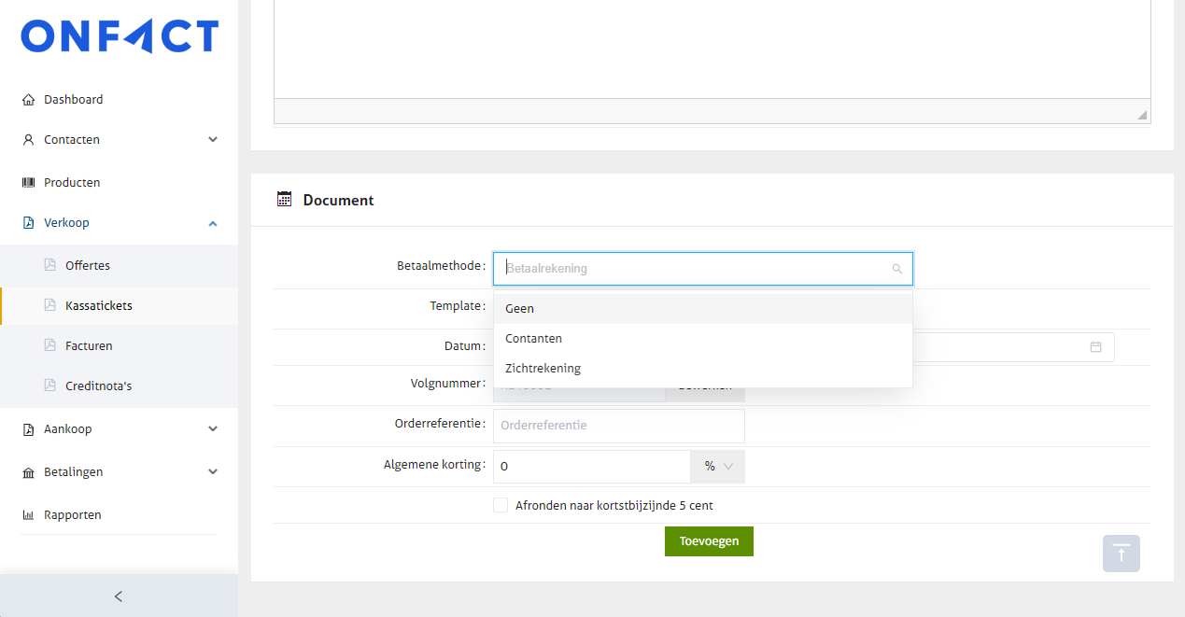Click the Dashboard home icon
The height and width of the screenshot is (617, 1185).
28,100
